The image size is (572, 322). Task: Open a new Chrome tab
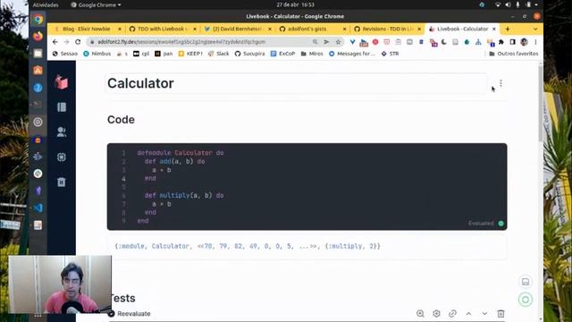click(x=508, y=29)
